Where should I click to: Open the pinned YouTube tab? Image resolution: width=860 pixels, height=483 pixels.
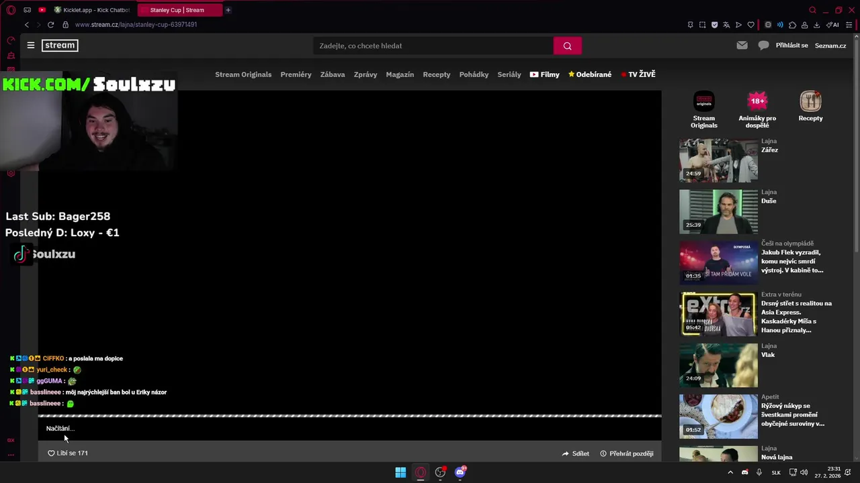pos(42,10)
